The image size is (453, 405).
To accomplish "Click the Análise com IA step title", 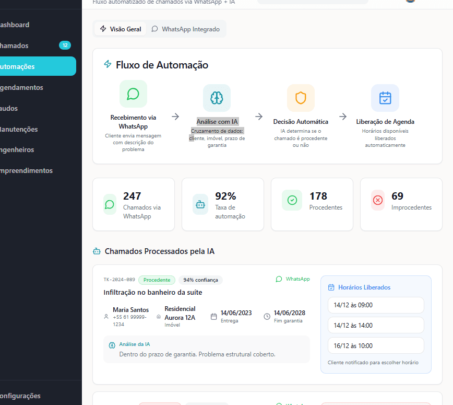I will point(217,121).
